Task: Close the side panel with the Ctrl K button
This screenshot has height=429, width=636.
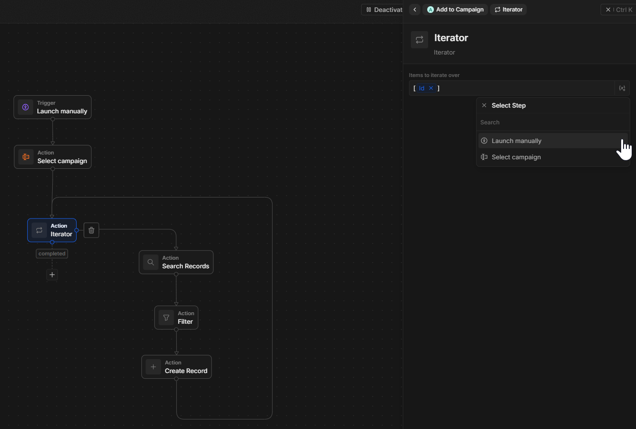Action: point(618,10)
